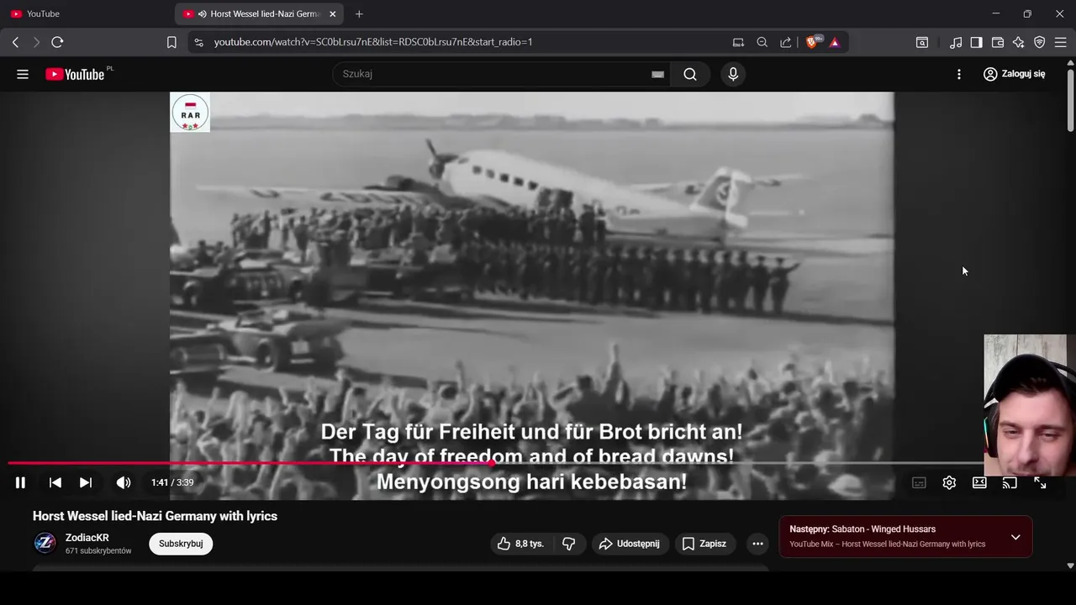The width and height of the screenshot is (1076, 605).
Task: Share this page from the address bar
Action: point(785,42)
